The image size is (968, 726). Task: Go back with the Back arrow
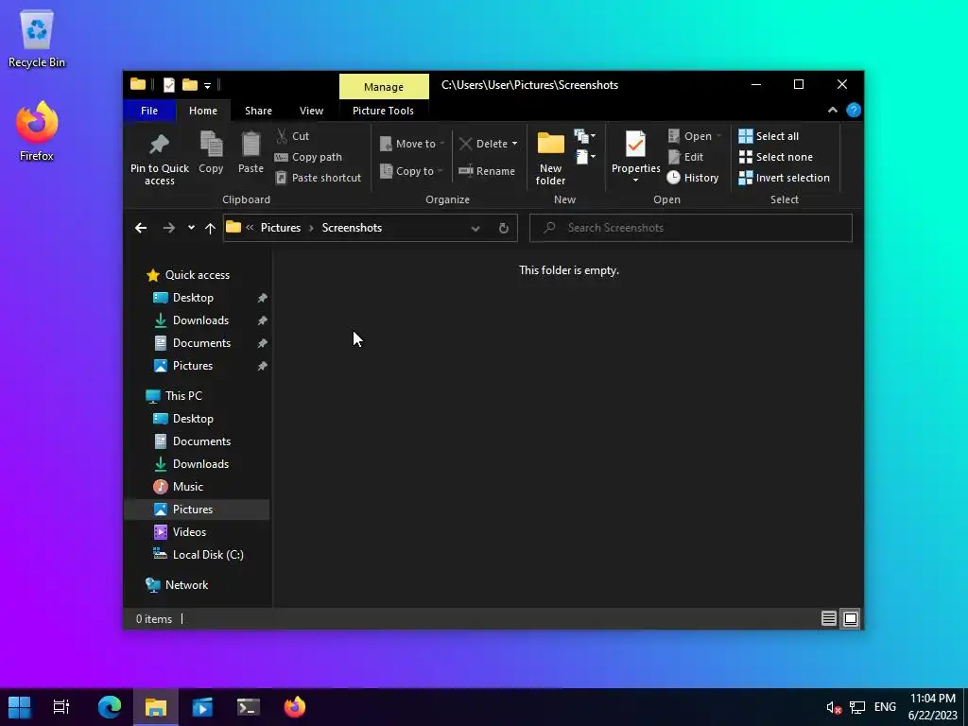point(141,228)
